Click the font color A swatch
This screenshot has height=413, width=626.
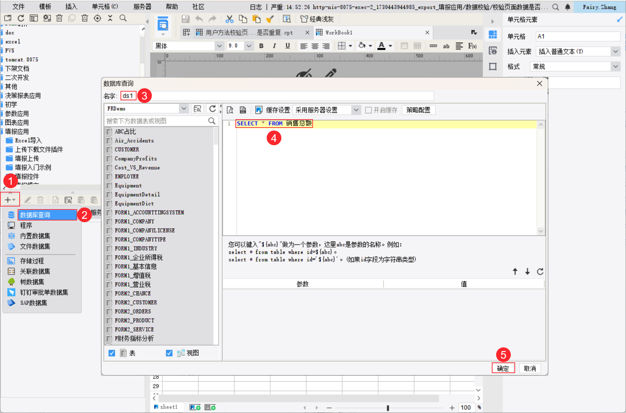pos(382,46)
